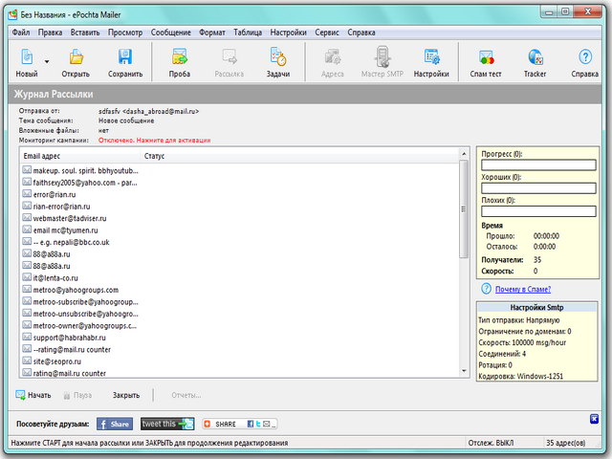Click the ePochta Mailer title bar icon
Screen dimensions: 612x459
(12, 15)
